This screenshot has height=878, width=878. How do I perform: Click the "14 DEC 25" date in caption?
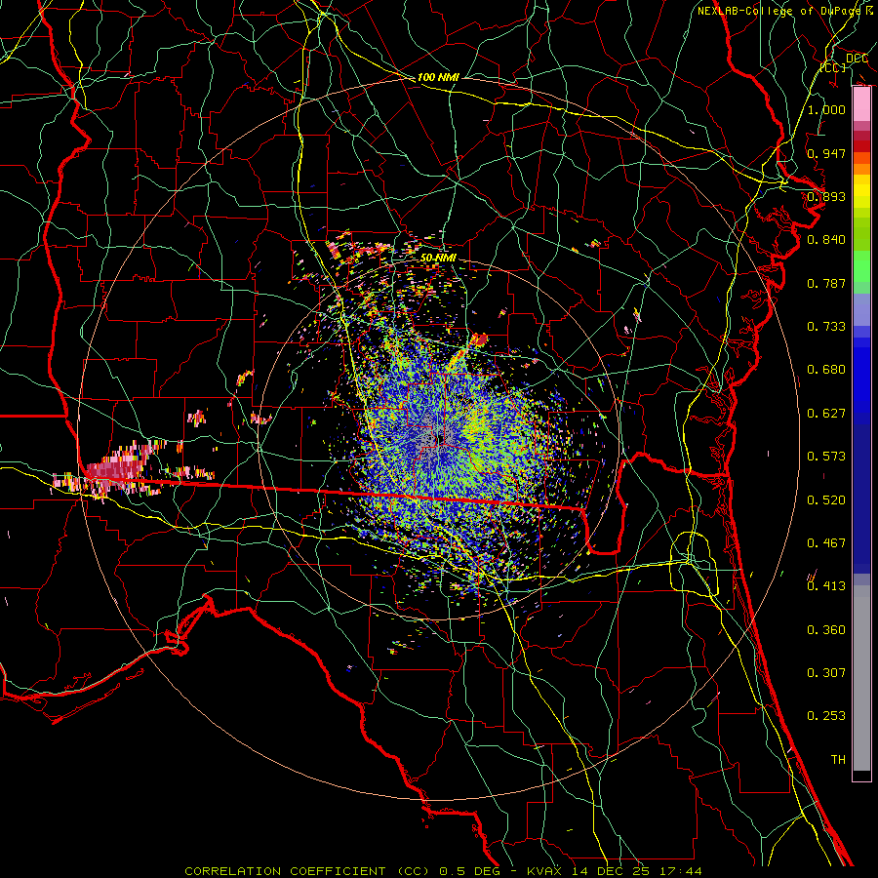(611, 871)
